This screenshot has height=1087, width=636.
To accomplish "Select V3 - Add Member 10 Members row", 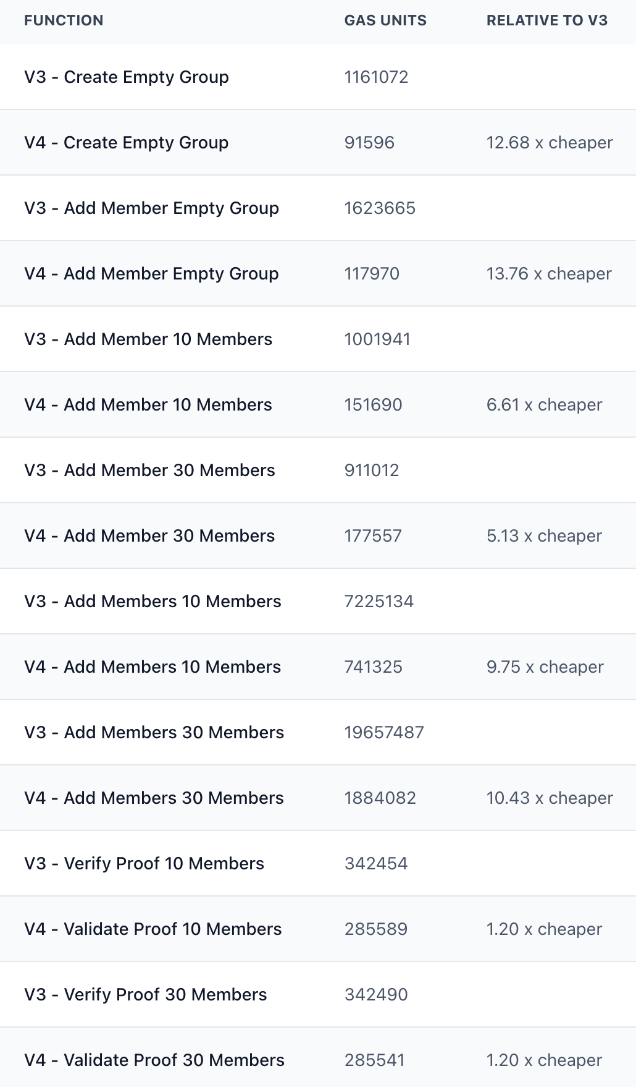I will tap(318, 339).
